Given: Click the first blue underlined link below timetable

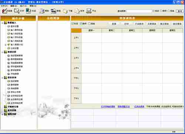Looking at the screenshot, I should (108, 107).
